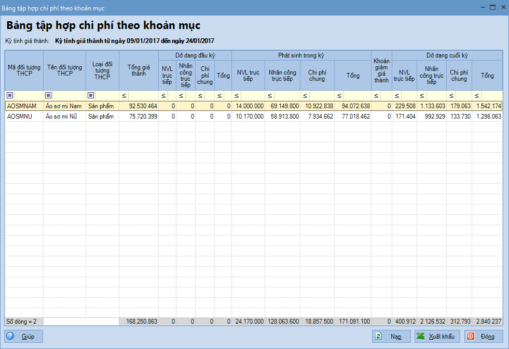This screenshot has width=509, height=349.
Task: Click the ≤ filter operator for Tổng giá thành
Action: pos(124,95)
